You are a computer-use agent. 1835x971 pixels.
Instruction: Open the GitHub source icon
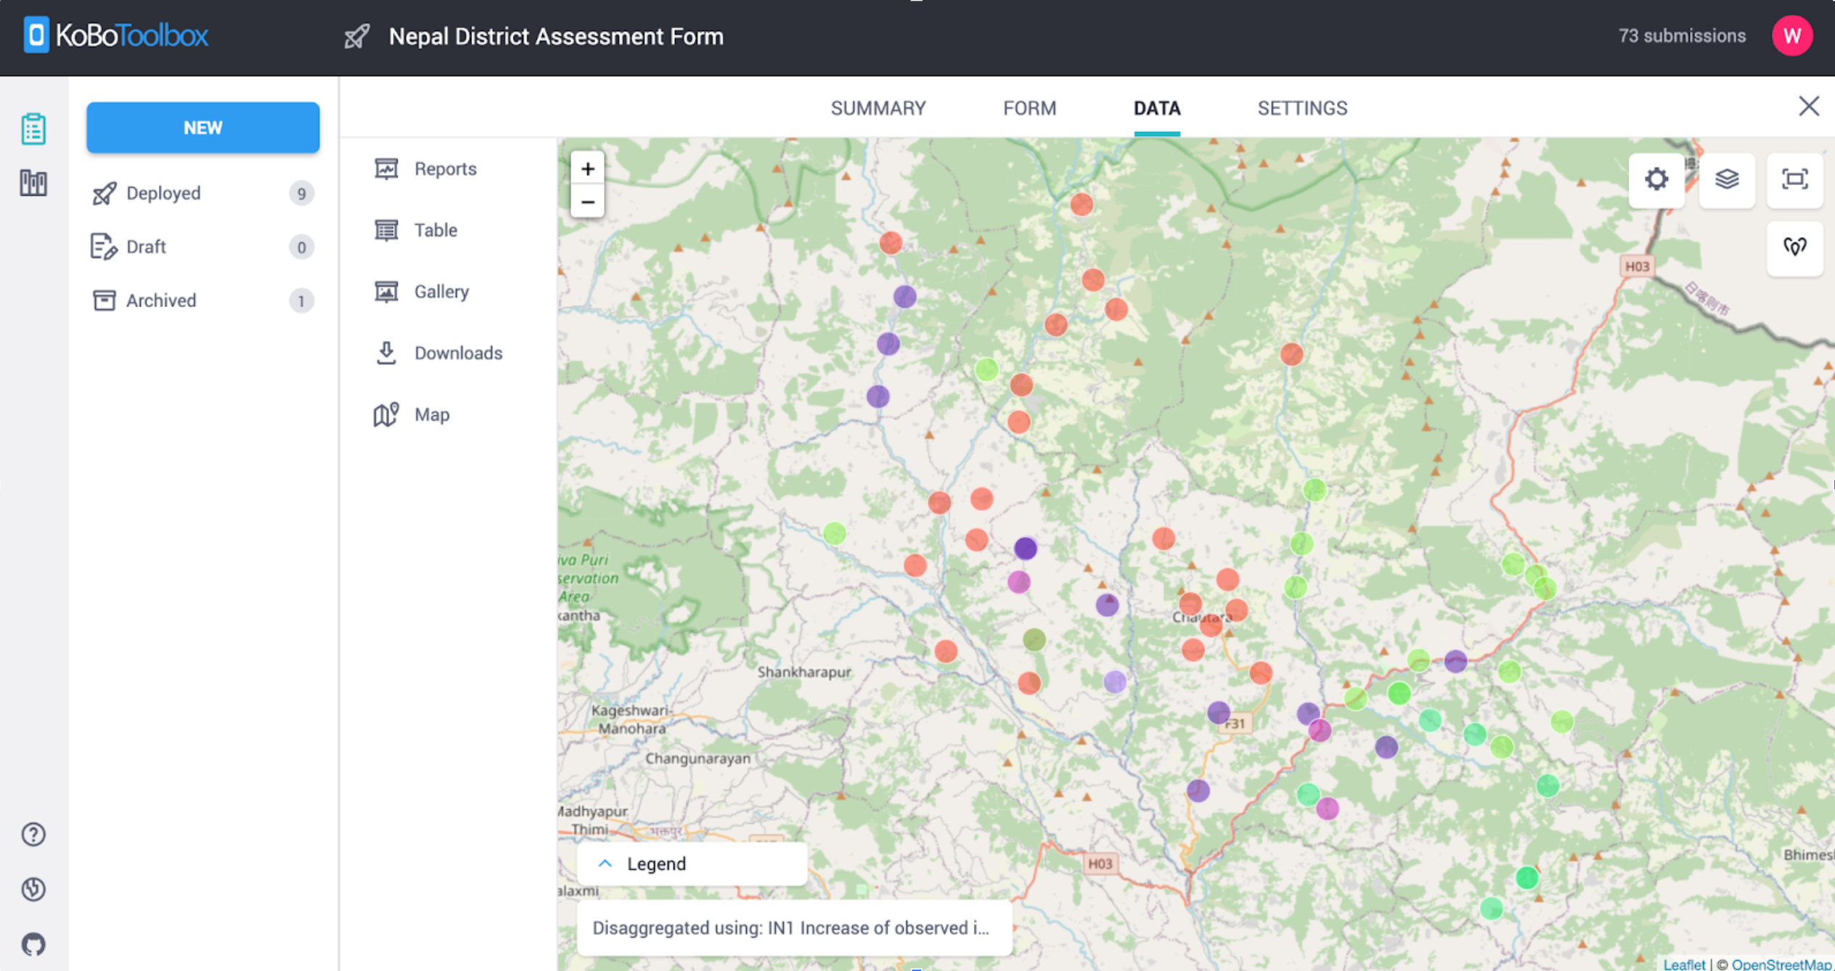click(33, 944)
